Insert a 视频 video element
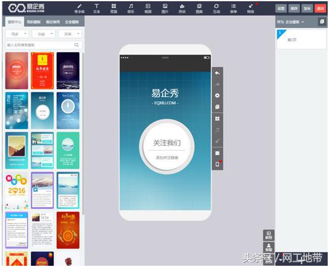329x267 pixels. [148, 9]
